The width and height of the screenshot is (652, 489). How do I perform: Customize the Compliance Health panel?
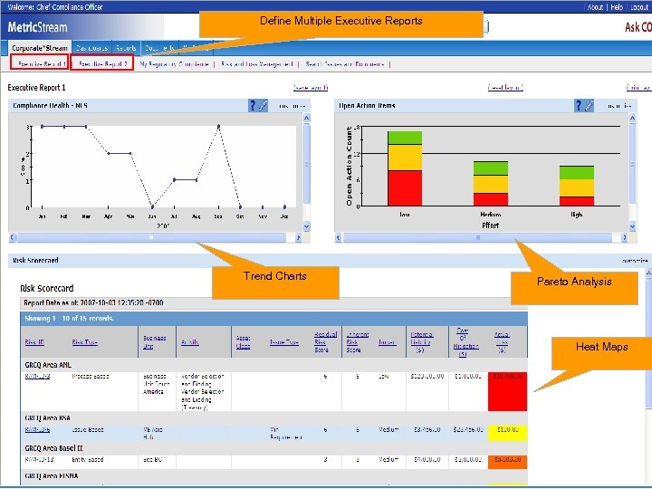(292, 106)
